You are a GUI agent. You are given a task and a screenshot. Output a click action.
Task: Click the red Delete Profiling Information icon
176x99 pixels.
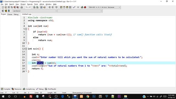tap(85, 7)
